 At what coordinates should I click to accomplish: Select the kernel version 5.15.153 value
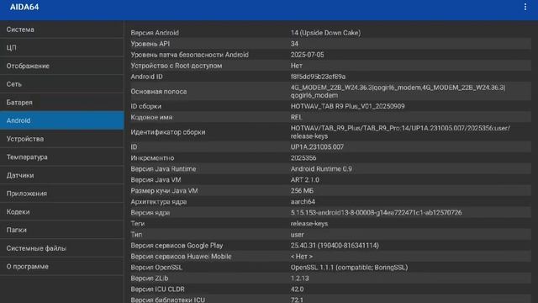tap(376, 213)
